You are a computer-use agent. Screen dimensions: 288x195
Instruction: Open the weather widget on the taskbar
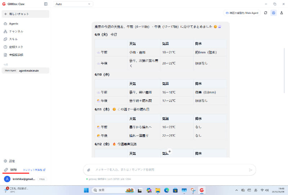pyautogui.click(x=17, y=190)
